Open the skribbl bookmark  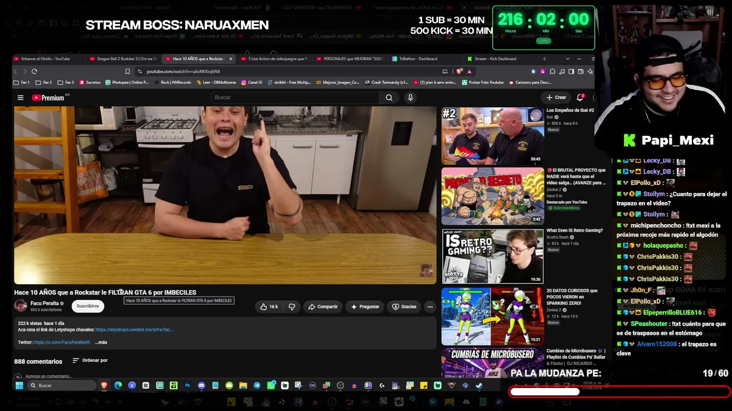tap(289, 82)
